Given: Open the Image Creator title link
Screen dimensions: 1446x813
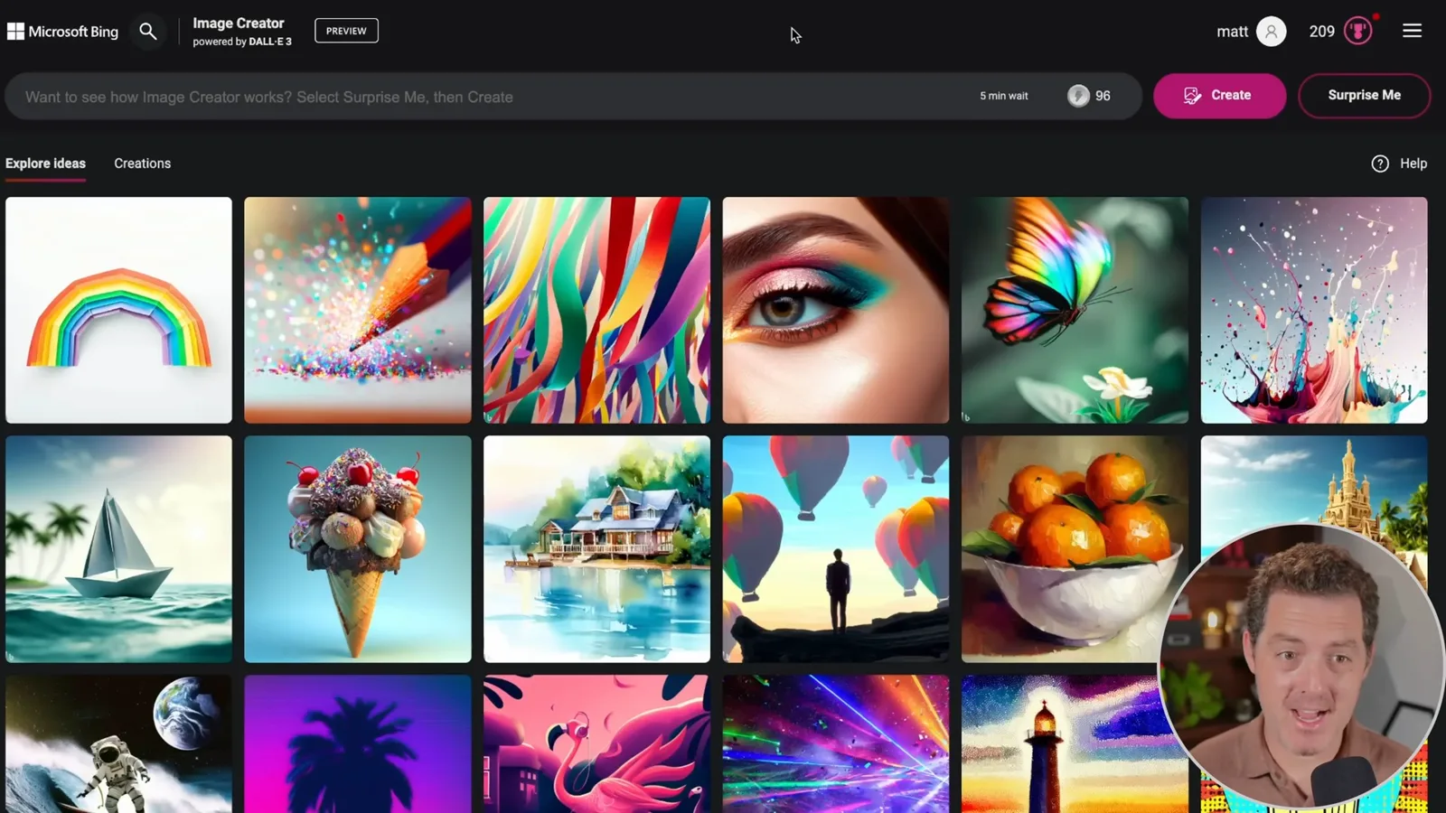Looking at the screenshot, I should coord(239,23).
